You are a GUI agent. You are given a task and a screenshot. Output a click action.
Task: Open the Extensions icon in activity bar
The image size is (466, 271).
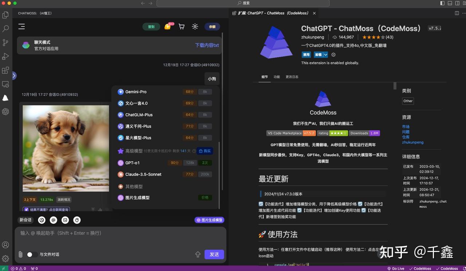5,70
